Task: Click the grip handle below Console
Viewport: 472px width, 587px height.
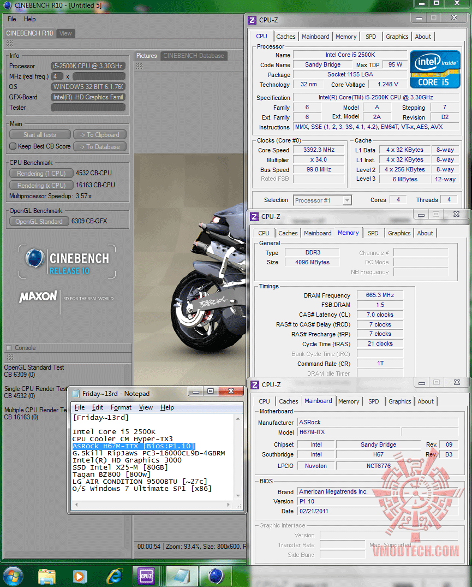Action: [10, 358]
